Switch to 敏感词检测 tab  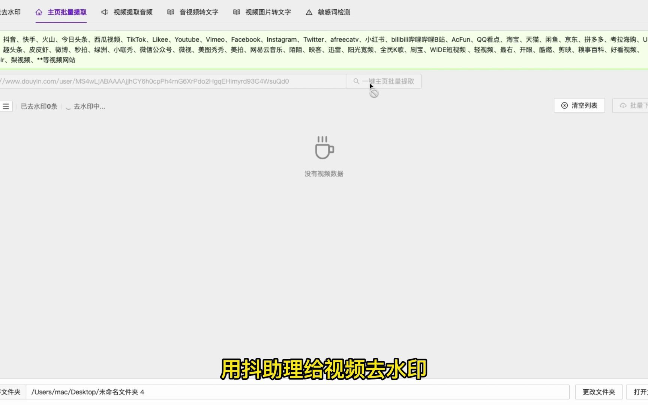(x=328, y=12)
